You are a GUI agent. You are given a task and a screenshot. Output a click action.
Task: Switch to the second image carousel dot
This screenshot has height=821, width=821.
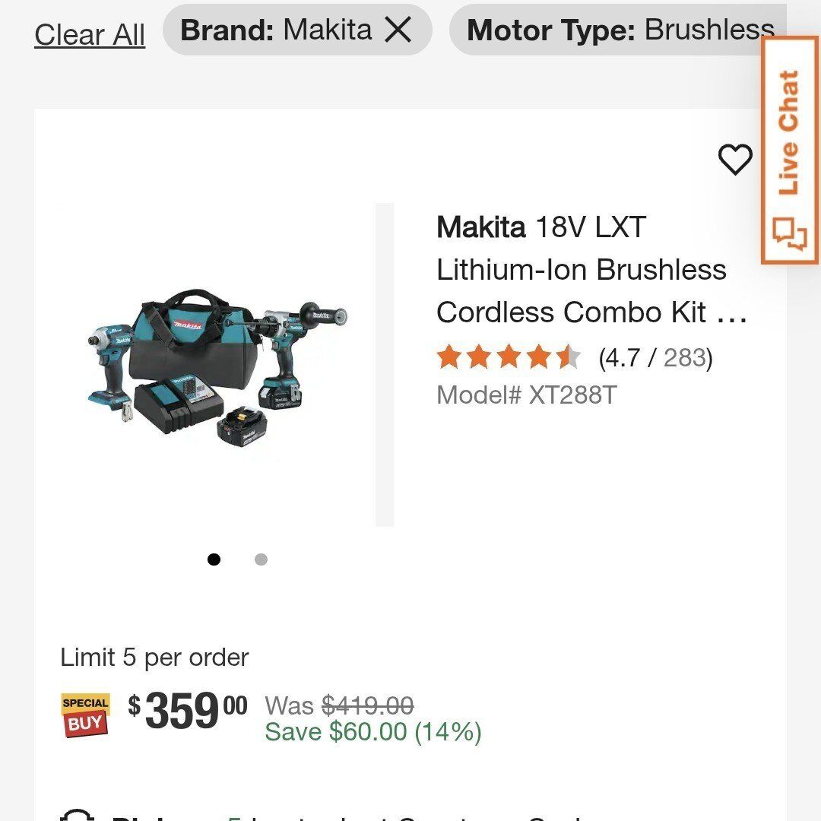coord(261,559)
